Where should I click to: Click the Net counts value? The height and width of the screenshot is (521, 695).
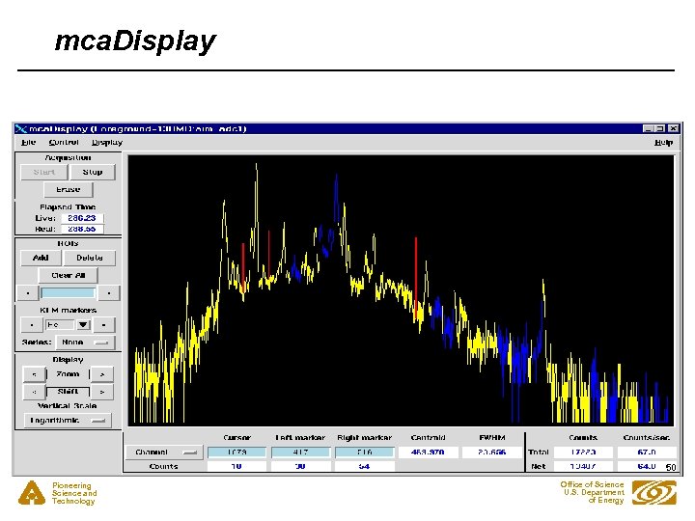583,466
